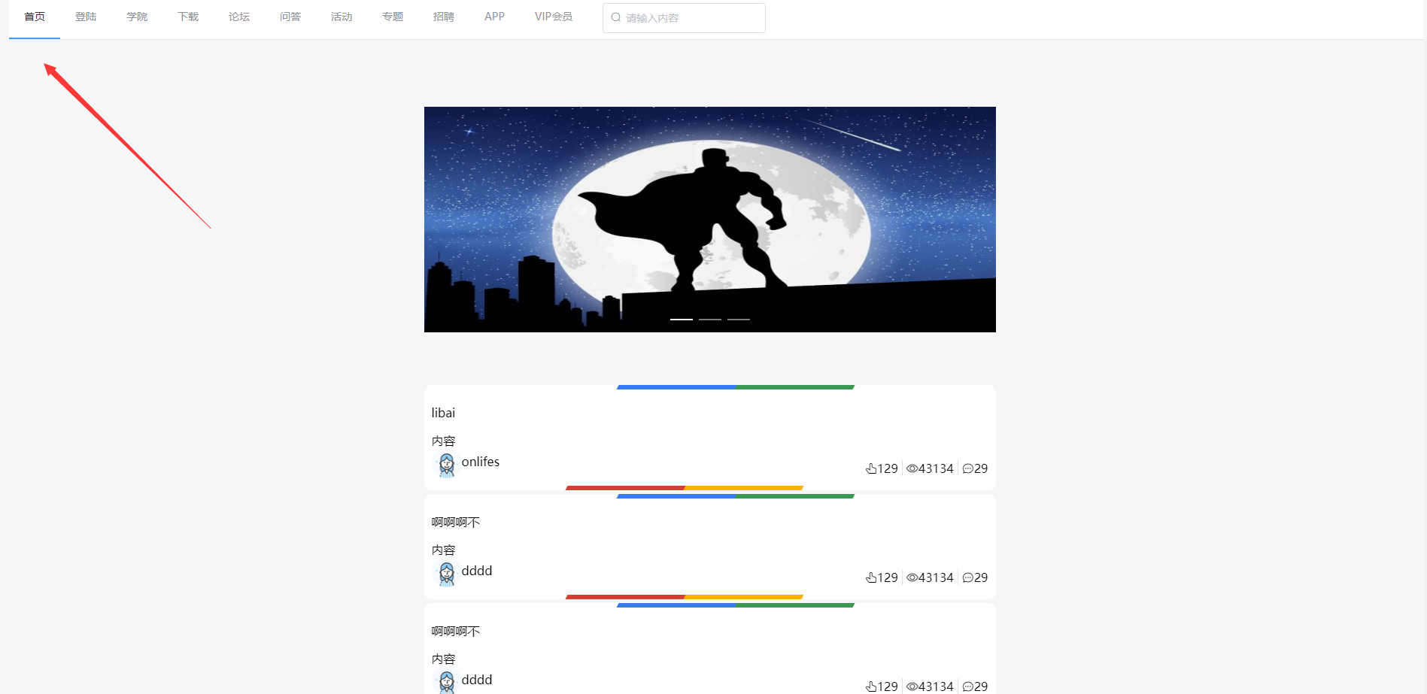1427x694 pixels.
Task: Open the onlifes author name
Action: click(x=481, y=462)
